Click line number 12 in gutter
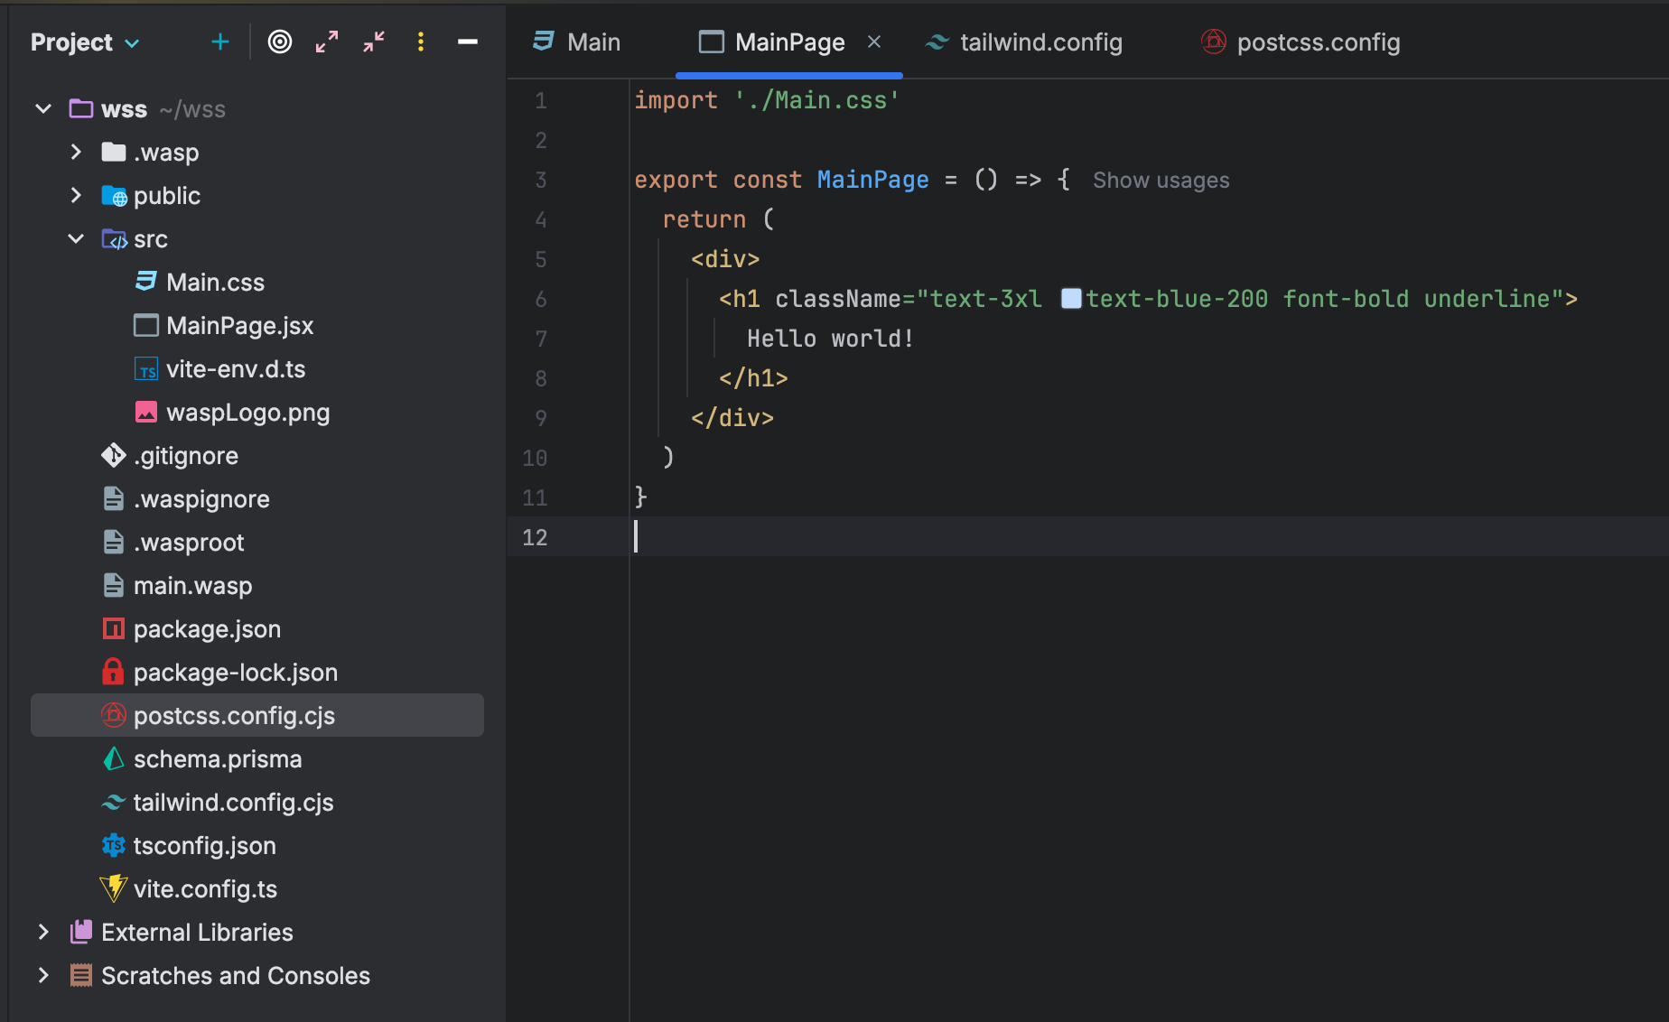The image size is (1669, 1022). (535, 538)
